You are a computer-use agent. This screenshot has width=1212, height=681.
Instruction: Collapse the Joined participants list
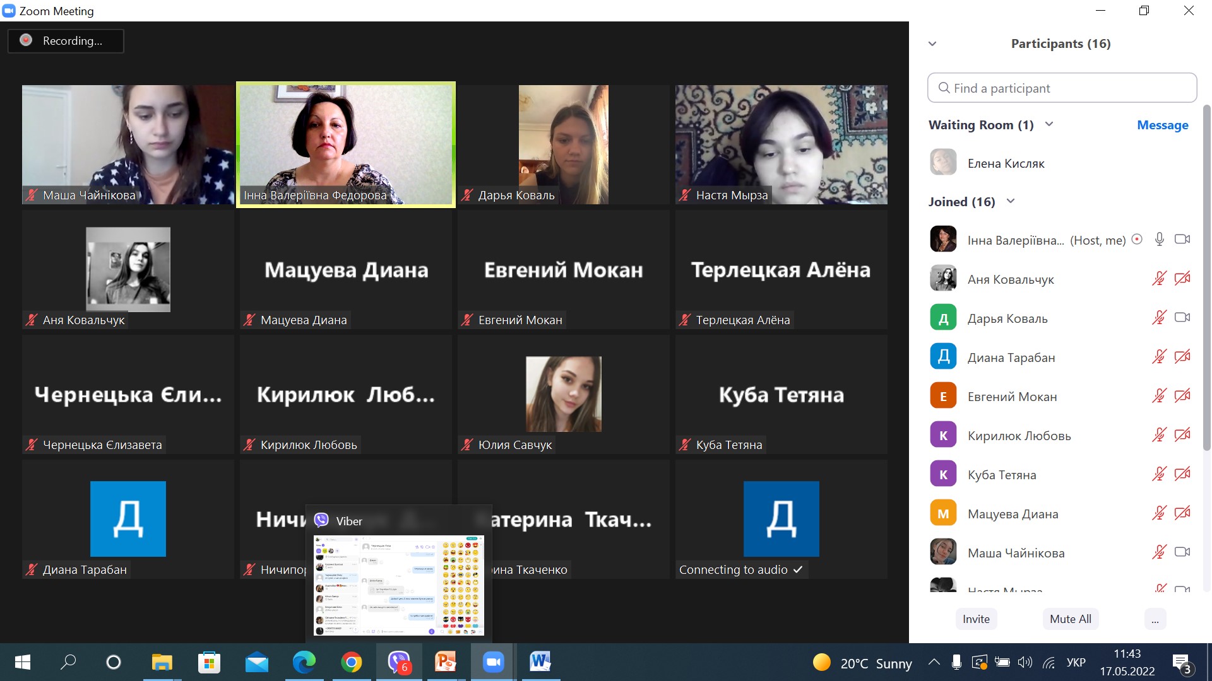point(1010,201)
